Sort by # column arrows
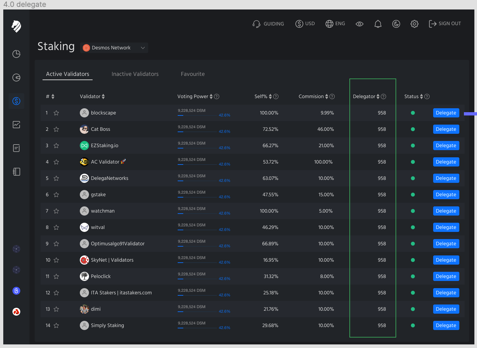Viewport: 477px width, 348px height. (x=53, y=96)
